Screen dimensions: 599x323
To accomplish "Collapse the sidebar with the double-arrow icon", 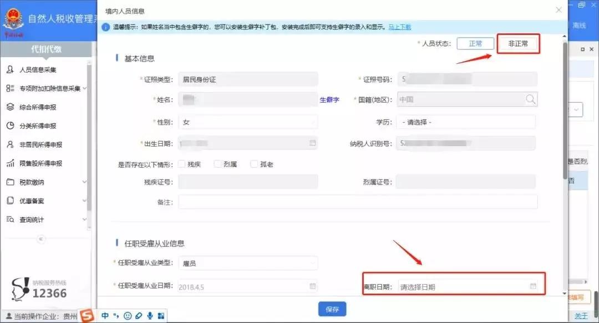I will tap(41, 239).
